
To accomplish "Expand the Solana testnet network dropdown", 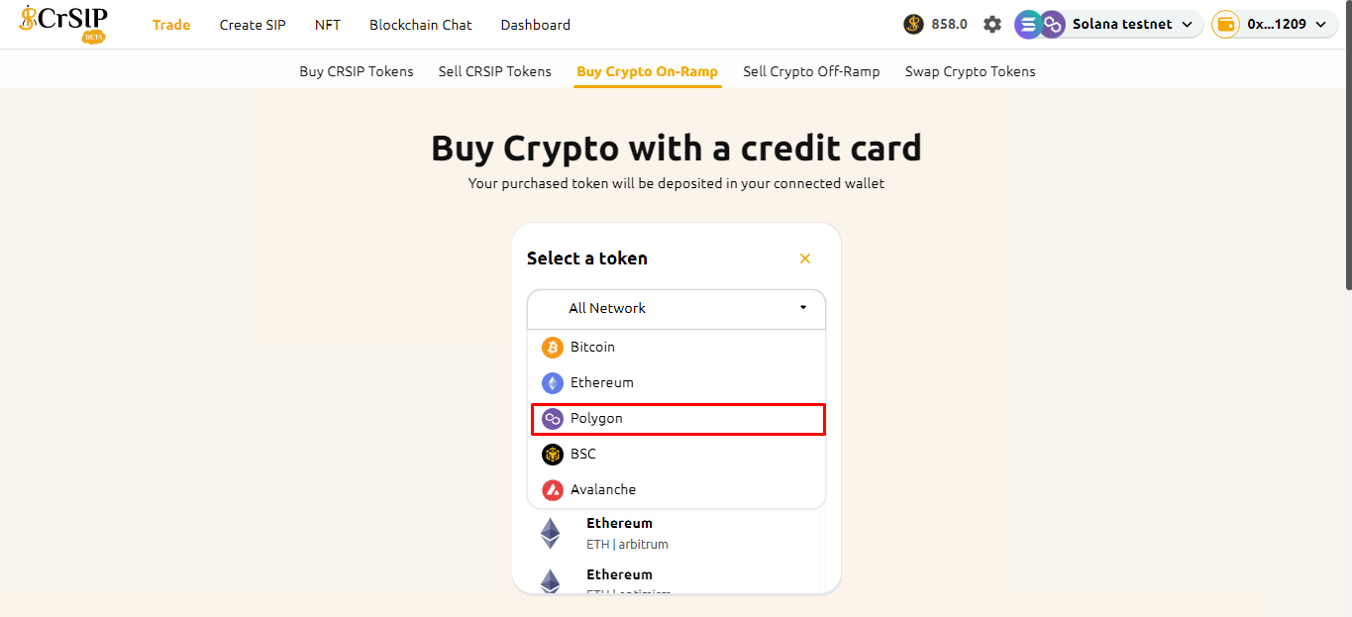I will (1187, 24).
